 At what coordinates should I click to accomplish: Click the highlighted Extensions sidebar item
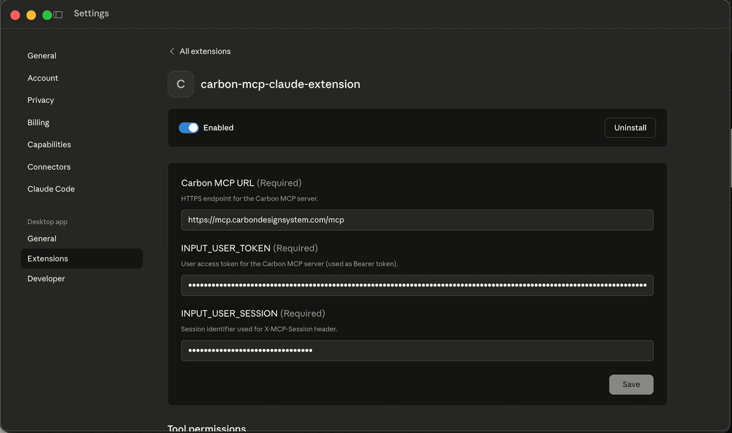[x=47, y=259]
